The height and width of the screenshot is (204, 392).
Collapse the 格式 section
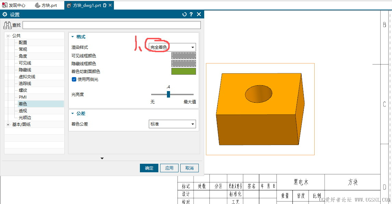tap(73, 37)
